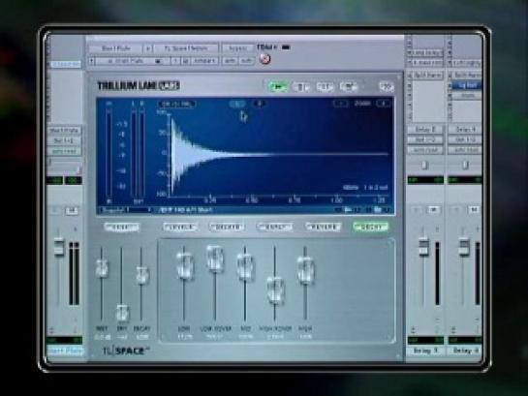Viewport: 528px width, 396px height.
Task: Click the second display-mode icon next to play
Action: (x=301, y=87)
